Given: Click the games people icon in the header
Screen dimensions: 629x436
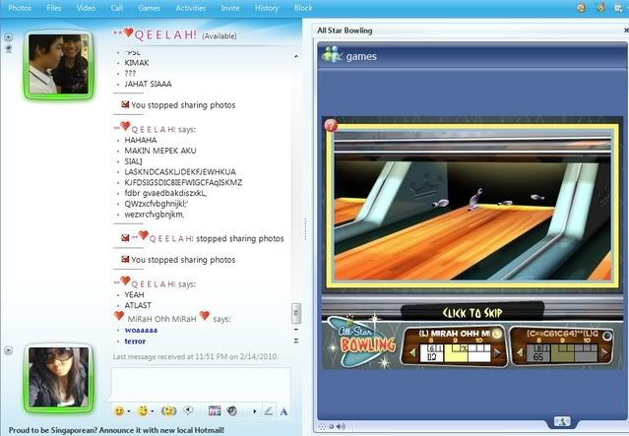Looking at the screenshot, I should 332,55.
